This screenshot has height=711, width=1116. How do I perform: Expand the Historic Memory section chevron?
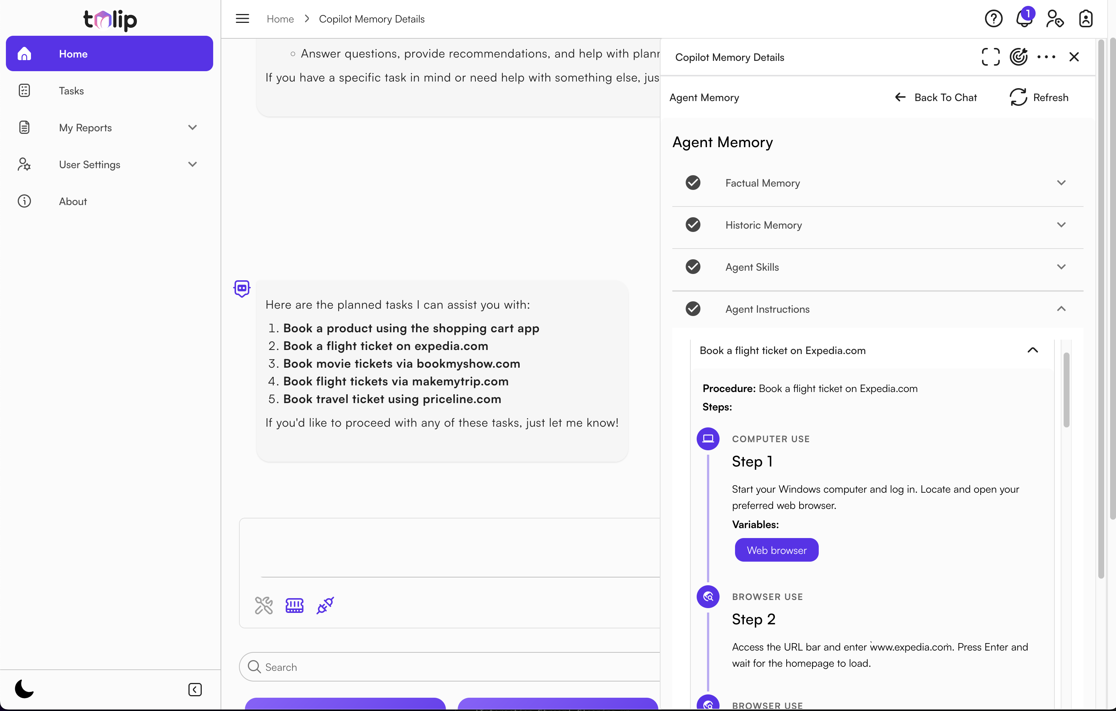pos(1061,225)
